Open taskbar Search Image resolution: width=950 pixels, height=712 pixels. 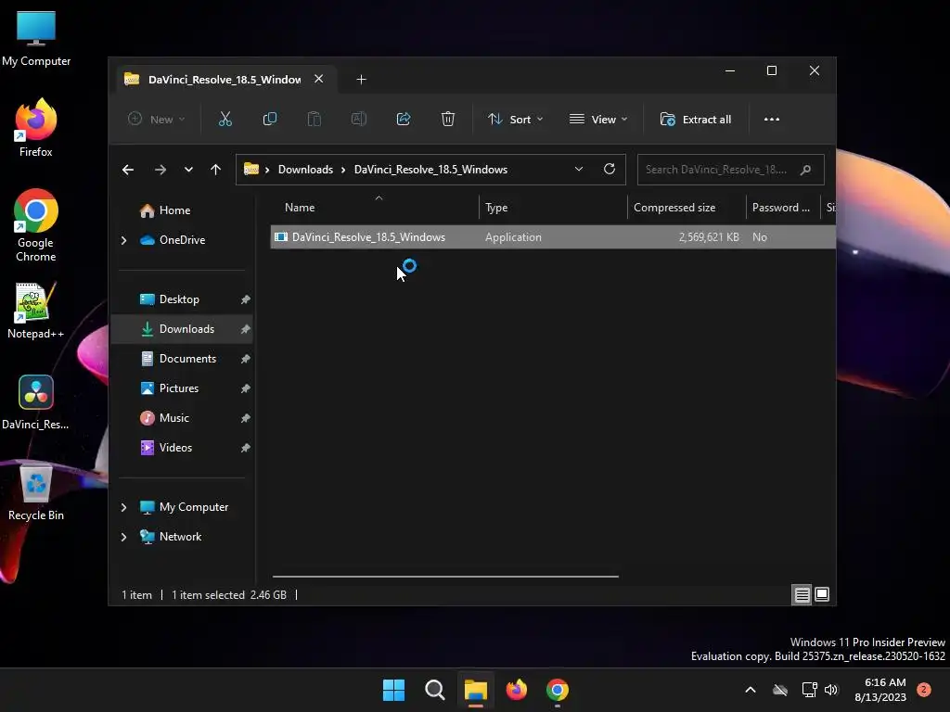click(x=435, y=690)
